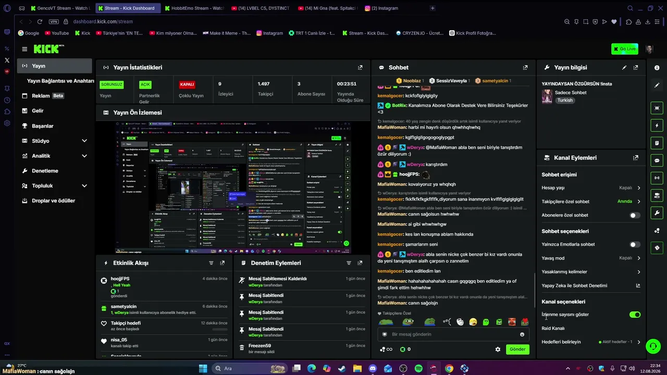This screenshot has width=667, height=375.
Task: Pop out the Yayın Ön İzlemesi panel
Action: click(360, 113)
